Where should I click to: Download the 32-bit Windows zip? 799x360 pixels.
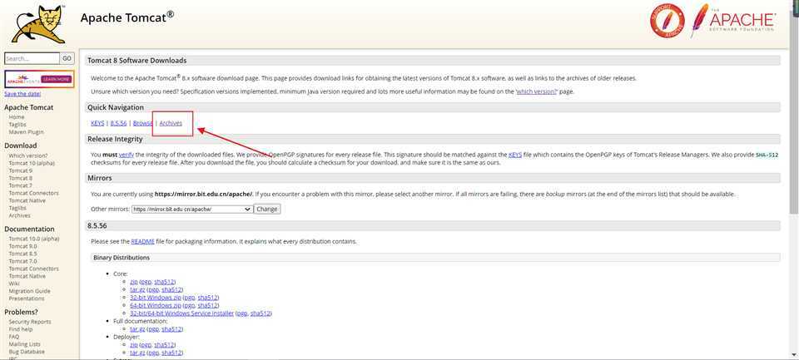[156, 298]
